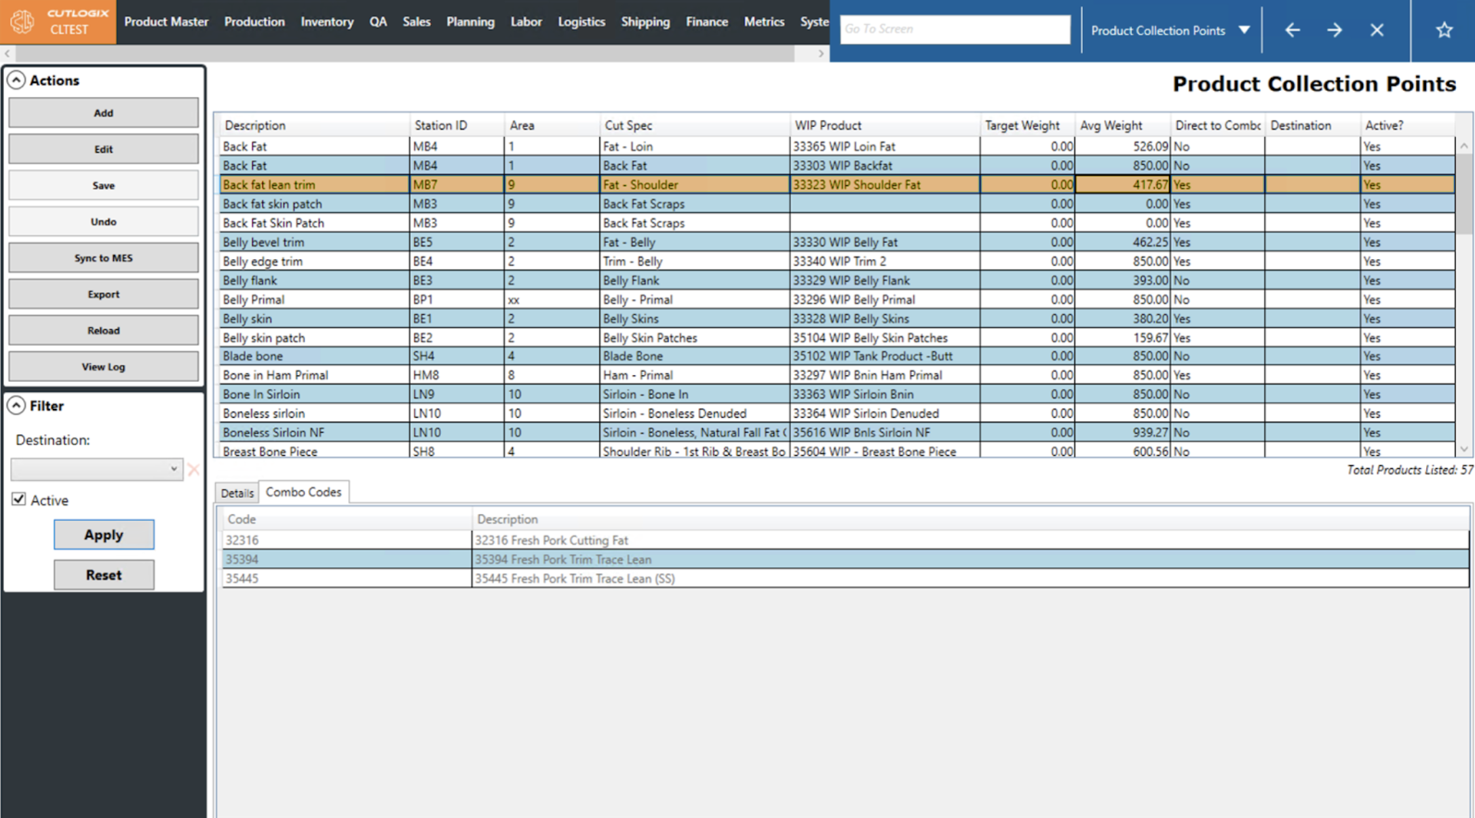
Task: Clear the Destination filter with the red X
Action: click(x=193, y=469)
